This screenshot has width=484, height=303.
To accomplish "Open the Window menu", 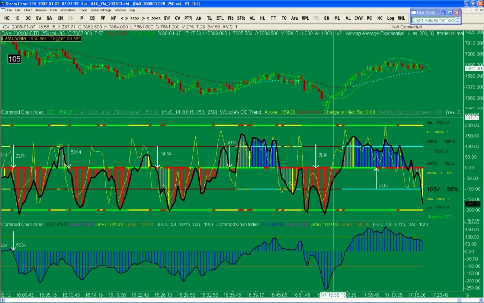I will click(120, 10).
